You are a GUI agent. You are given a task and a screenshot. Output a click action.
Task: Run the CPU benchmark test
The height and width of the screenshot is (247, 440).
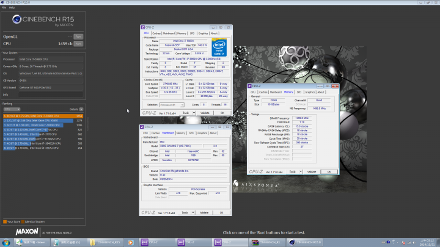(x=78, y=44)
